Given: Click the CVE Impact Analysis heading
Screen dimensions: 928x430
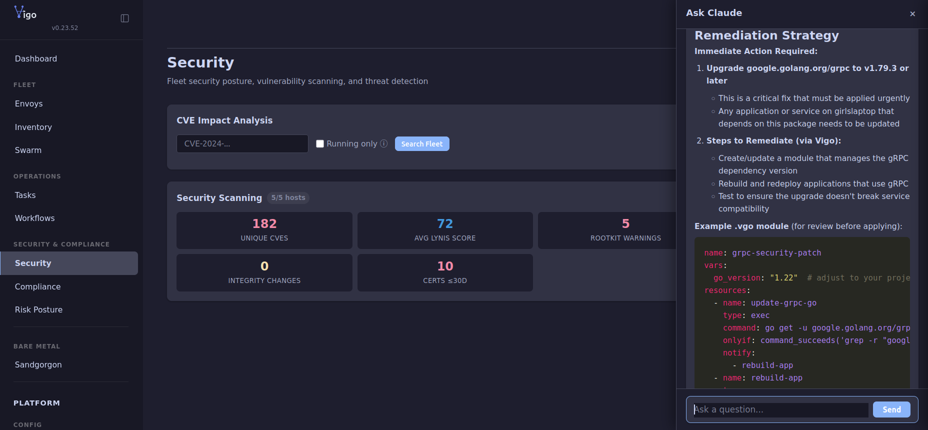Looking at the screenshot, I should [x=224, y=120].
